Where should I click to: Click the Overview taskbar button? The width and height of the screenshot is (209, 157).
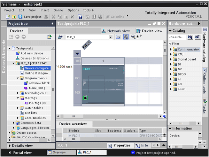tap(61, 152)
